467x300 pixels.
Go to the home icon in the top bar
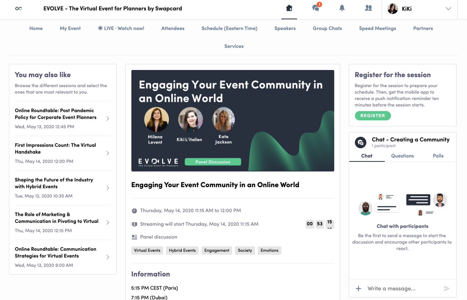289,8
